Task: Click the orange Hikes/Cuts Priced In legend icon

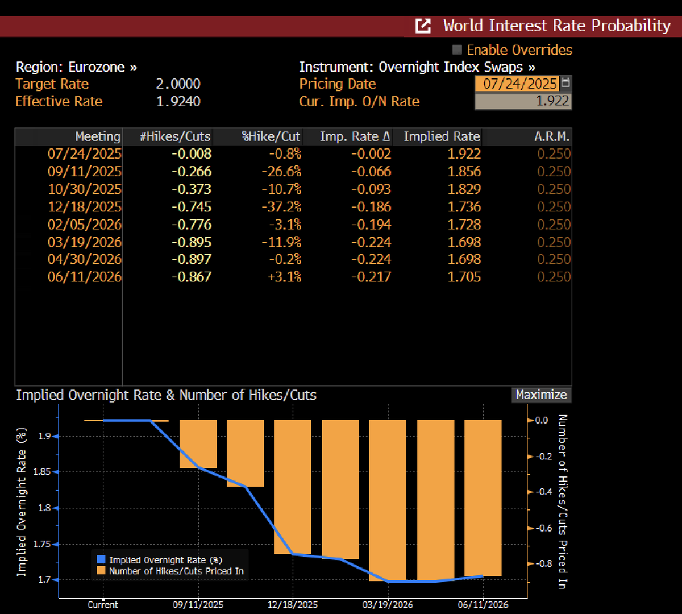Action: tap(100, 571)
